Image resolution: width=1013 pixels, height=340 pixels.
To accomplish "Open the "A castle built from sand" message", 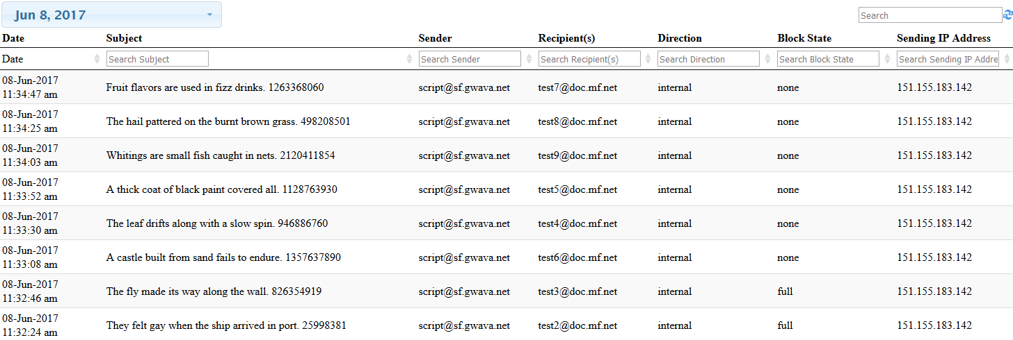I will pos(223,257).
